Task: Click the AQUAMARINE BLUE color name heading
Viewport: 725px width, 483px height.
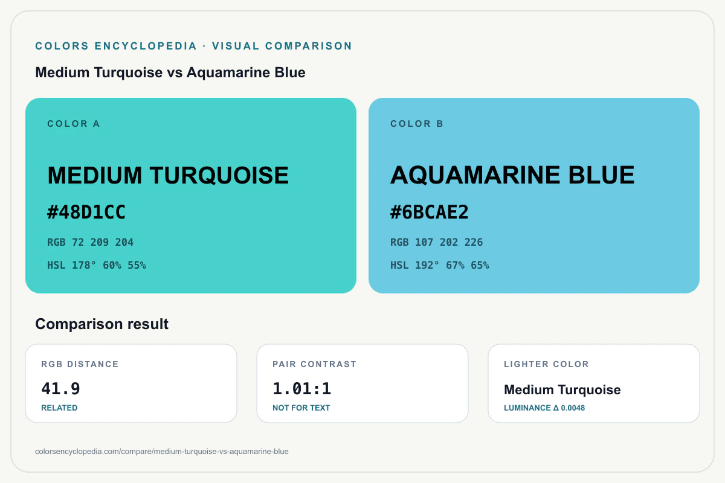Action: (512, 175)
